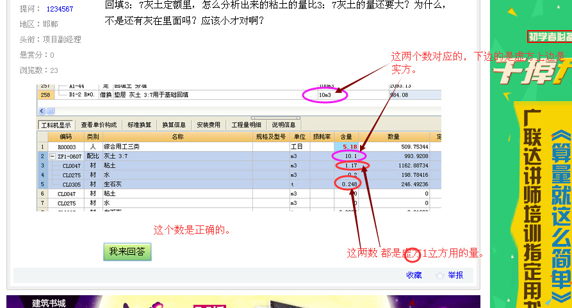The height and width of the screenshot is (308, 572).
Task: Click the 举报 link
Action: [x=455, y=275]
